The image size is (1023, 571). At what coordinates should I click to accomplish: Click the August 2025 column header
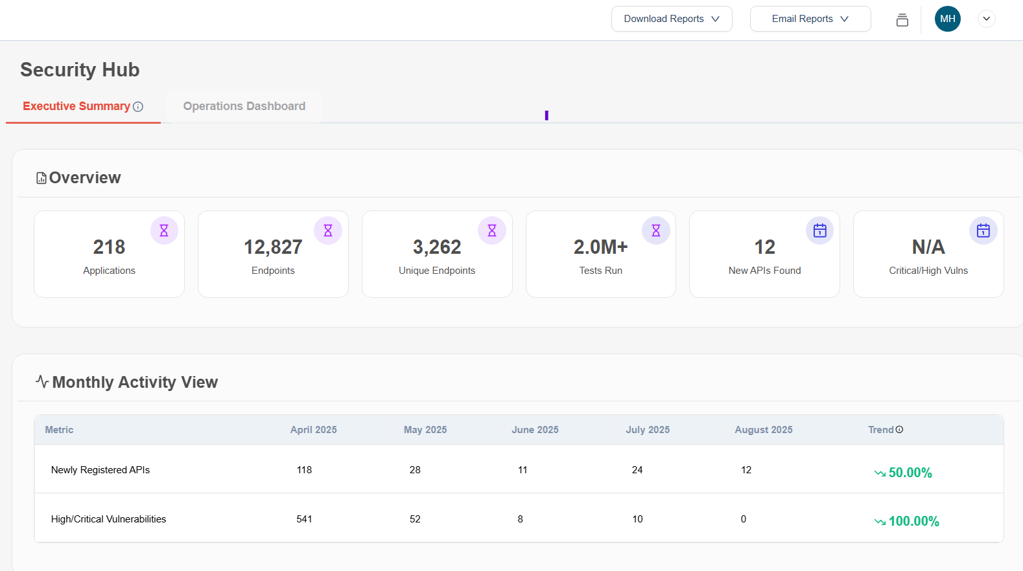(x=763, y=430)
